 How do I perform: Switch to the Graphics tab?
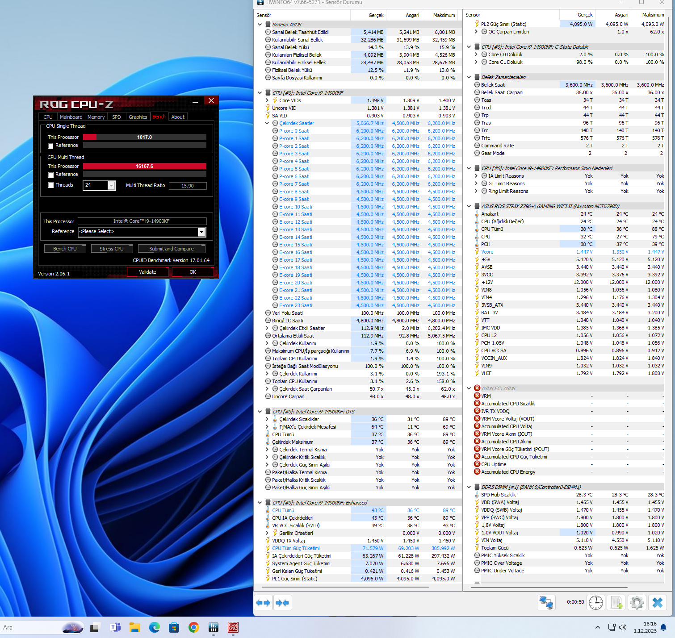click(138, 117)
